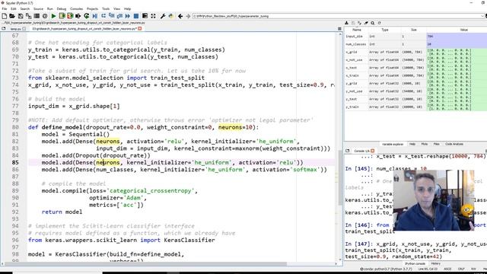Save the current file

click(21, 16)
